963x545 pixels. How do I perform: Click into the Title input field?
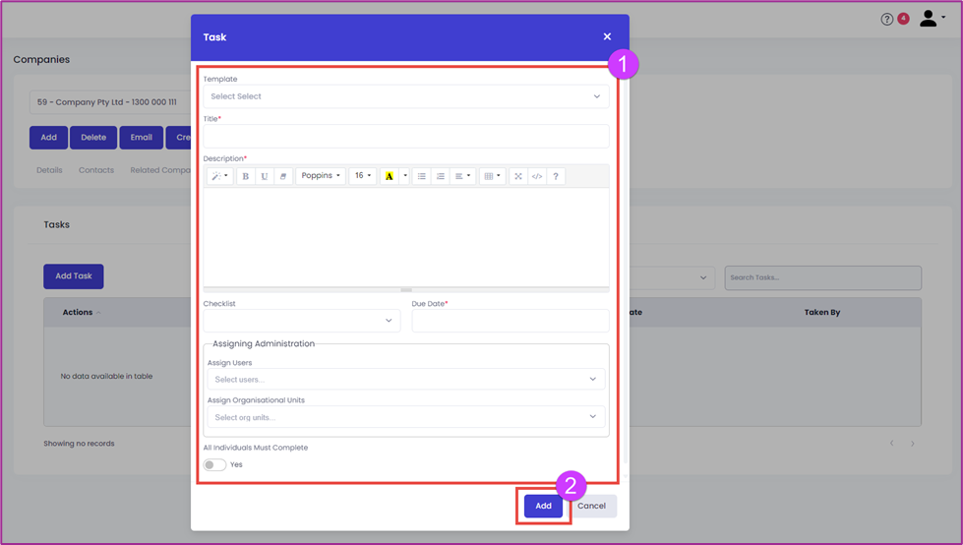click(406, 136)
